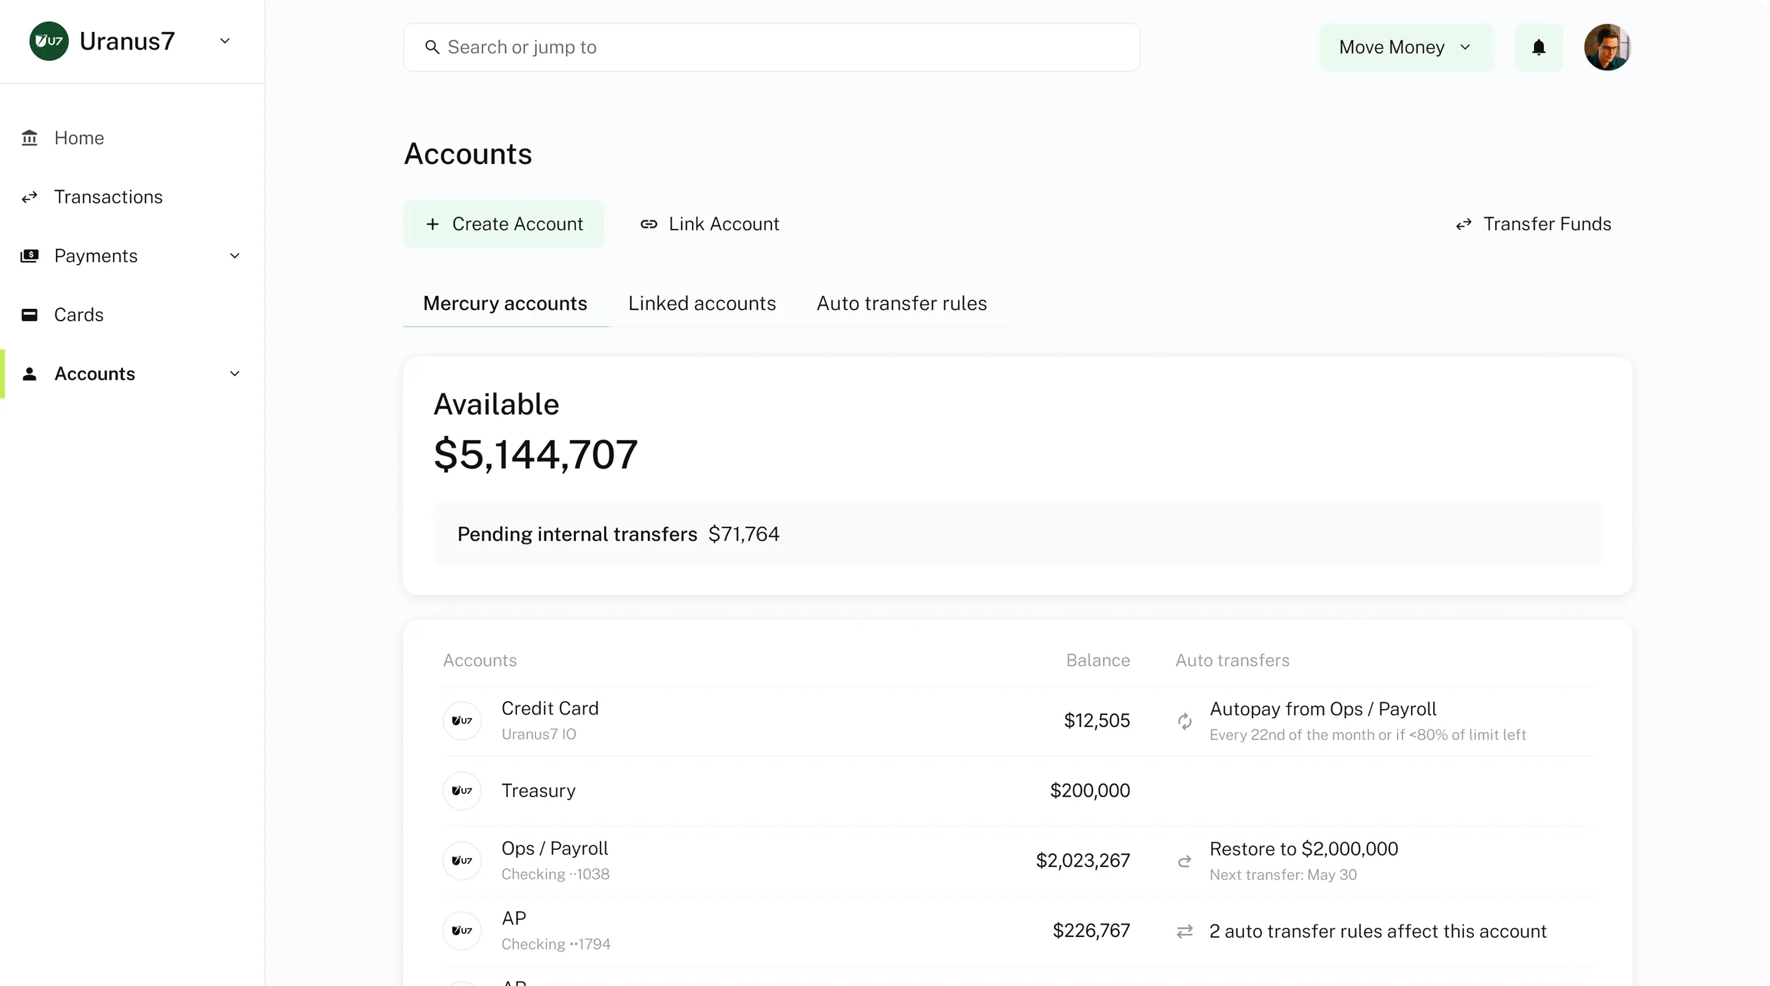This screenshot has height=986, width=1770.
Task: Click the Create Account button
Action: (504, 224)
